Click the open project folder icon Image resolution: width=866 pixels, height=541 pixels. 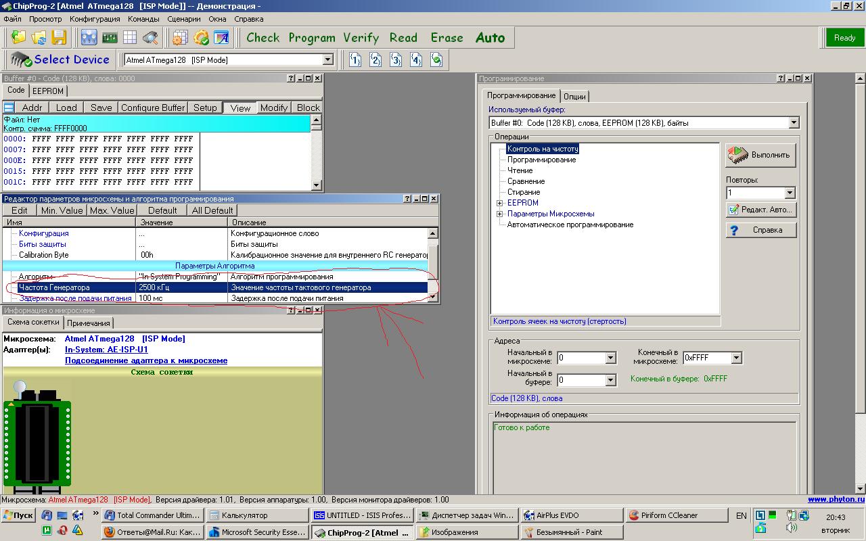coord(18,37)
